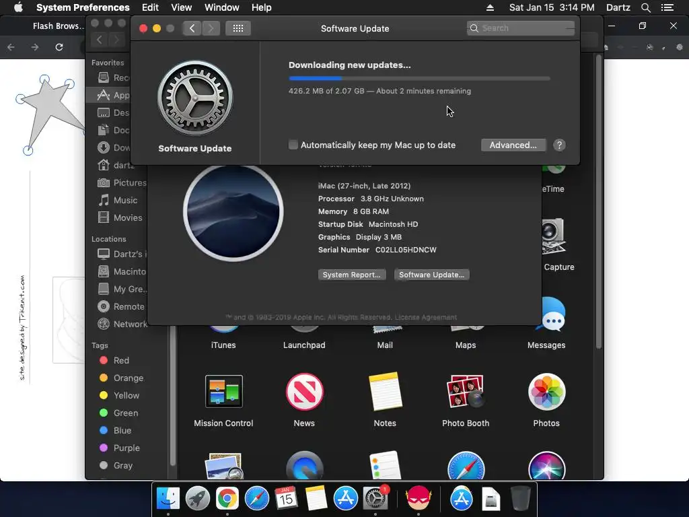Click the date and time in menu bar

coord(552,7)
